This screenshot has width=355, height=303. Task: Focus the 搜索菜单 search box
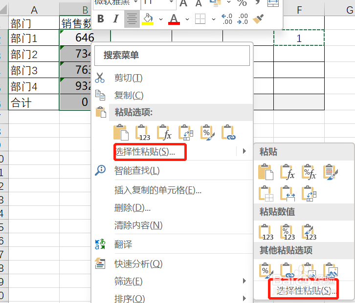tap(172, 56)
